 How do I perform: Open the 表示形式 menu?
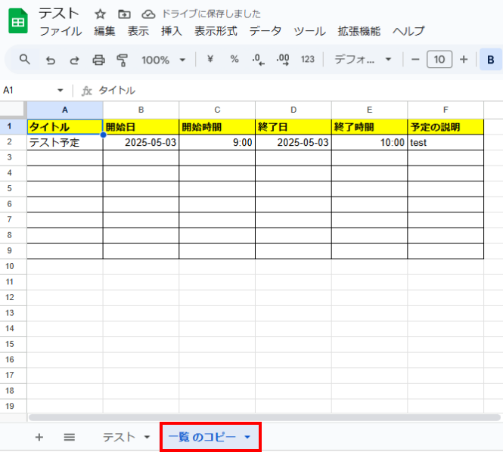216,31
